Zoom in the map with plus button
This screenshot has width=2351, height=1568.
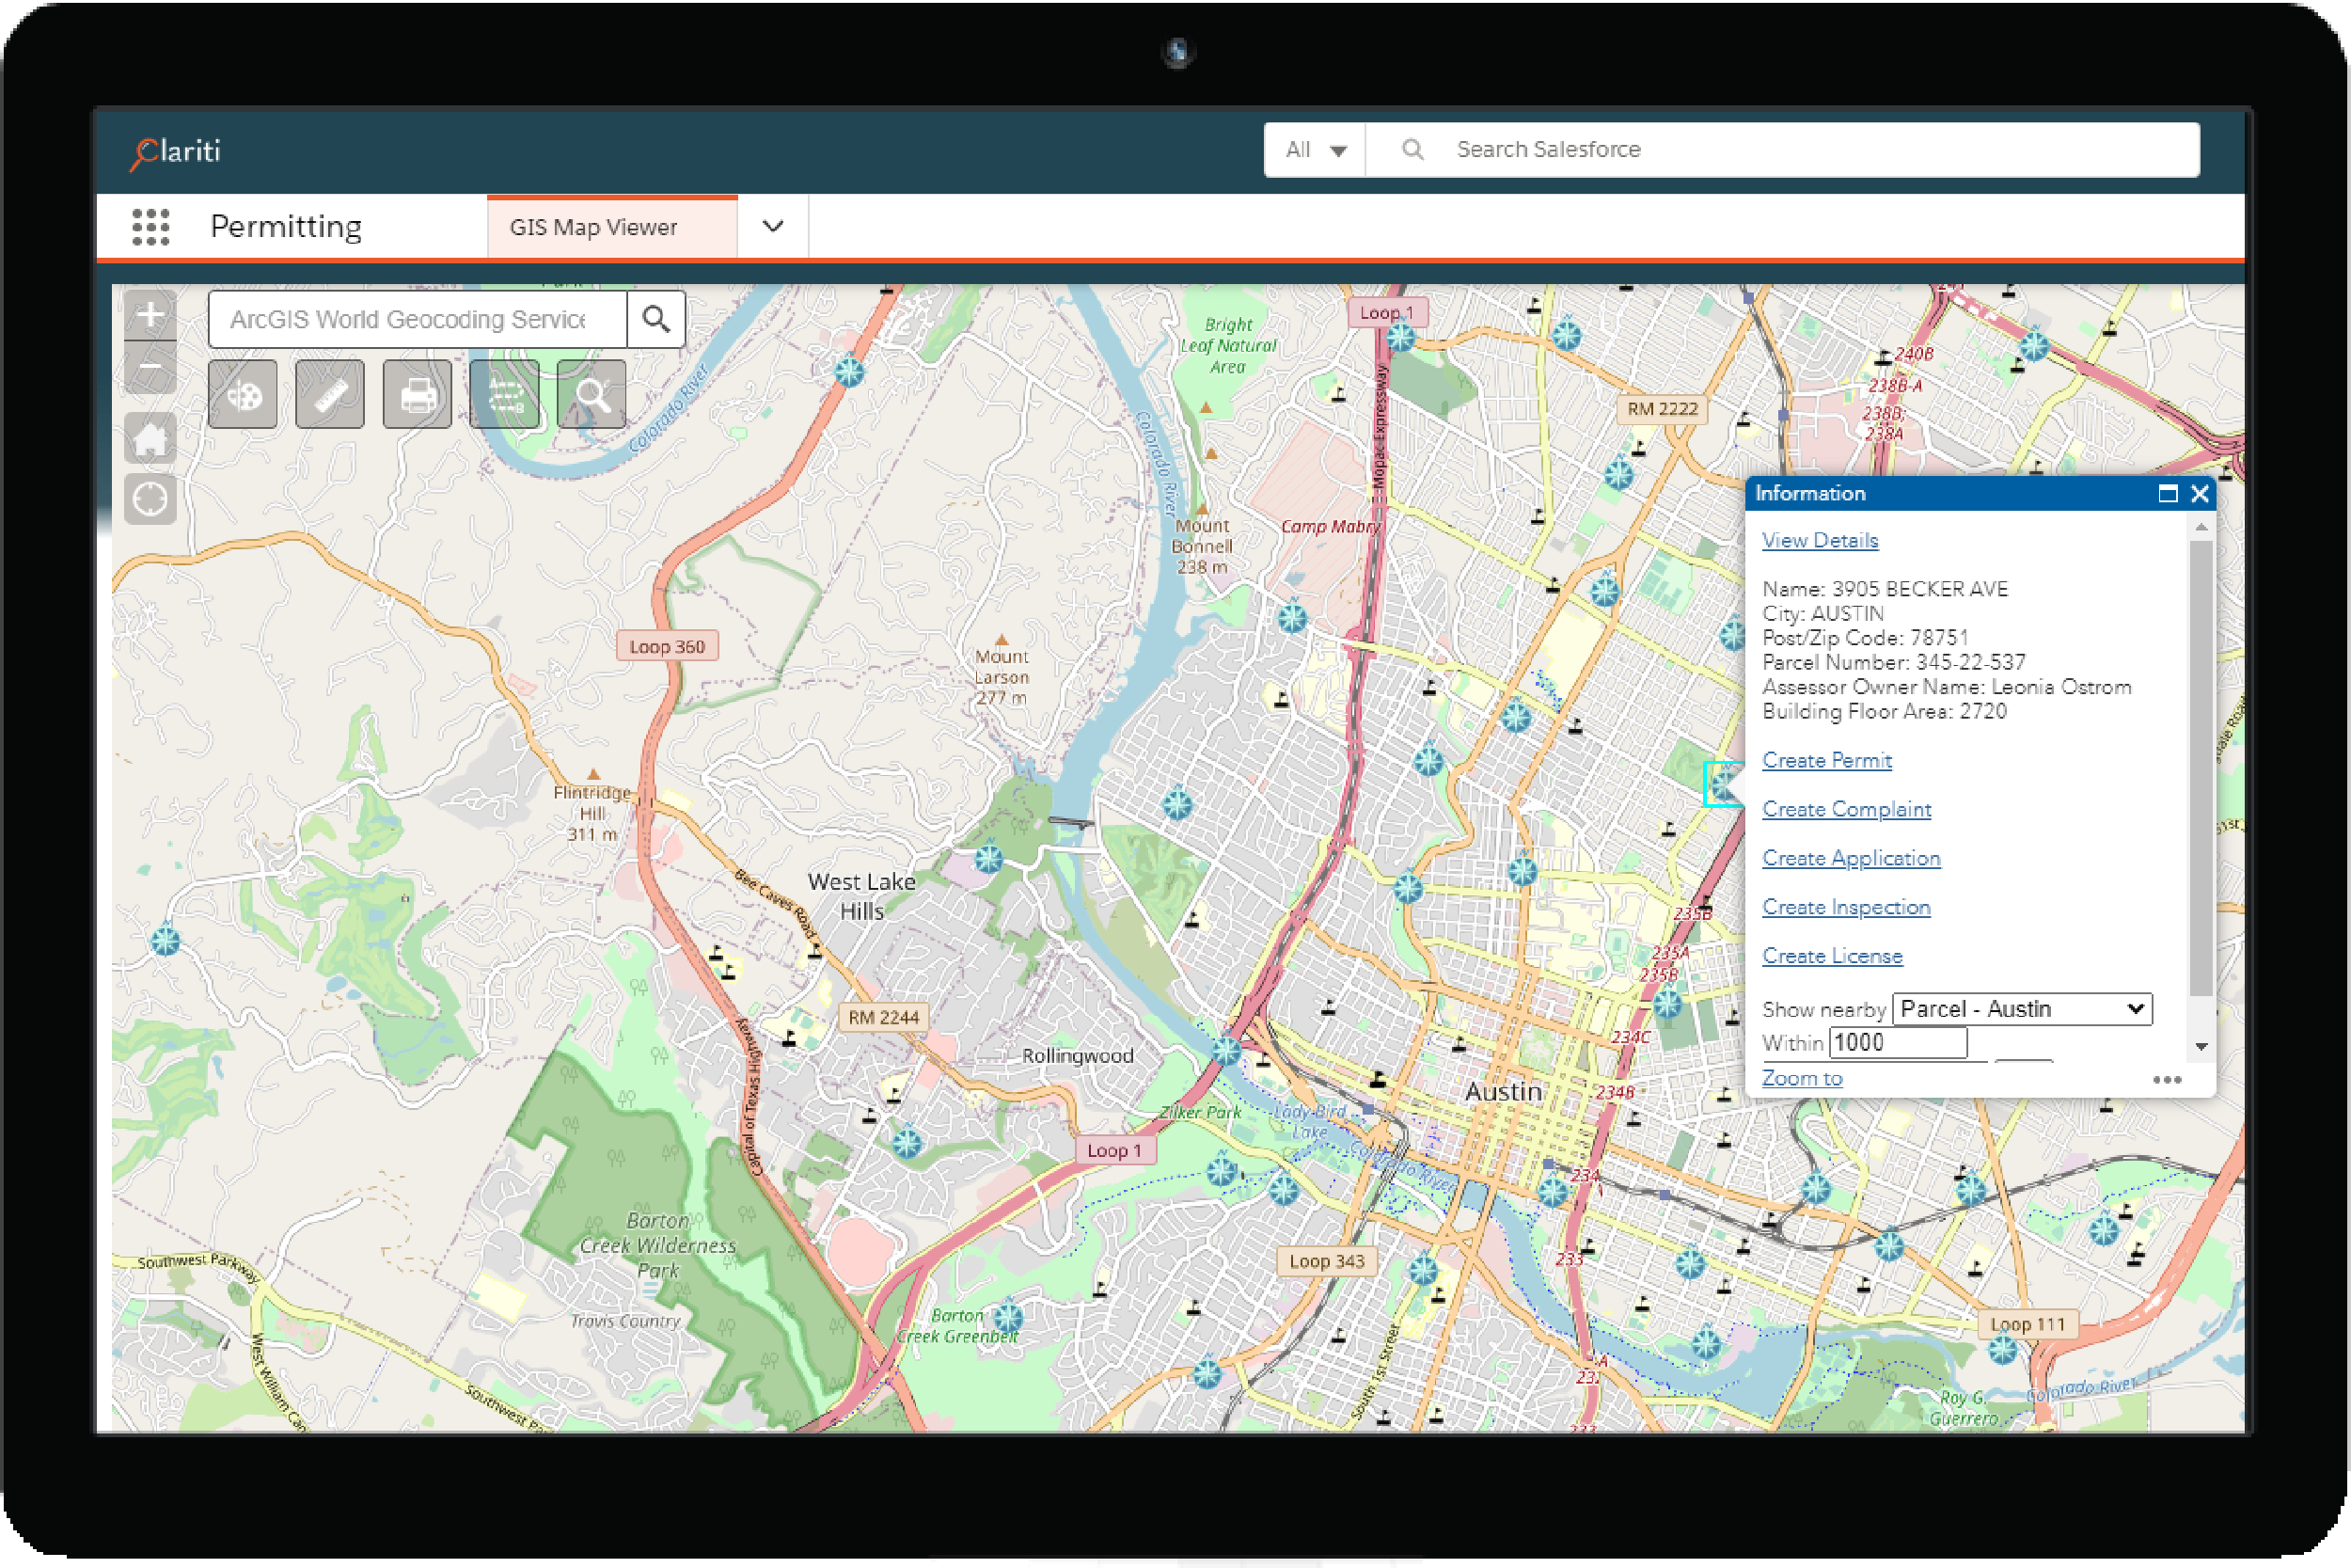[x=150, y=314]
